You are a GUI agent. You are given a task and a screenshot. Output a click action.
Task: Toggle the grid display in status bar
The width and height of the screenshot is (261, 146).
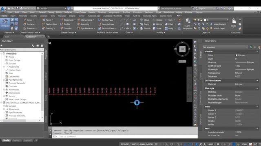pos(156,144)
